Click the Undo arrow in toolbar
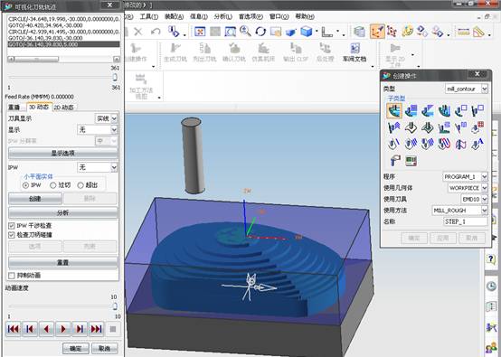 [156, 32]
